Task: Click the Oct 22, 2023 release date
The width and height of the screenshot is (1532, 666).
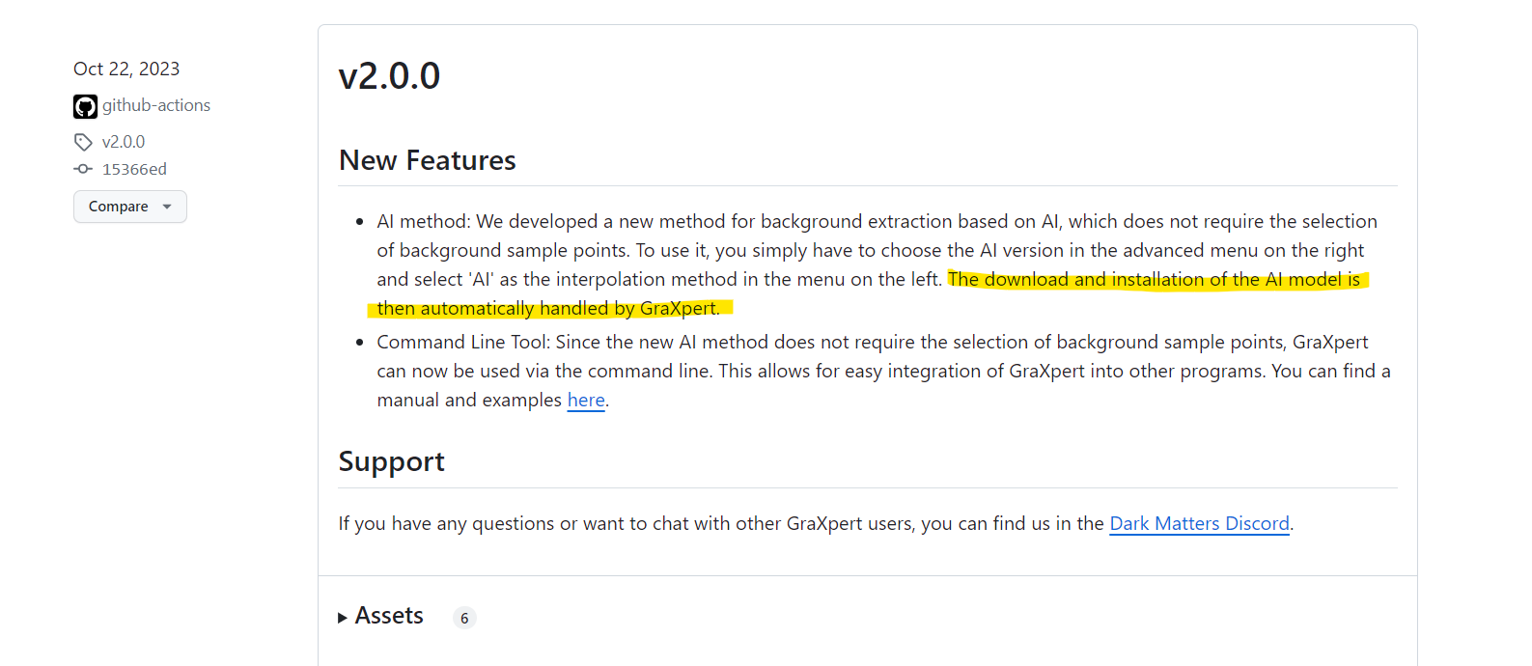Action: pyautogui.click(x=126, y=69)
